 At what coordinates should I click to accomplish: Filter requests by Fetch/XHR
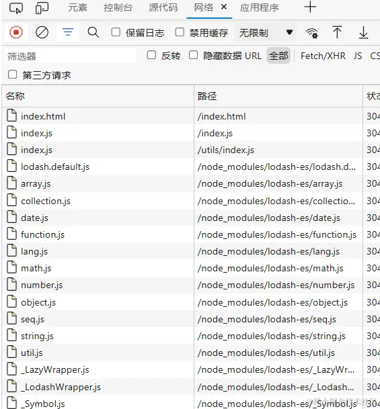323,56
